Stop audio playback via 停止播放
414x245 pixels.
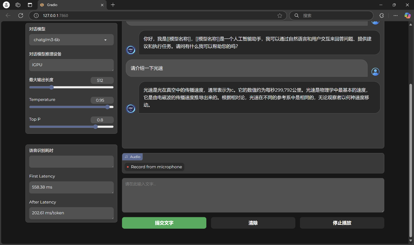[342, 223]
